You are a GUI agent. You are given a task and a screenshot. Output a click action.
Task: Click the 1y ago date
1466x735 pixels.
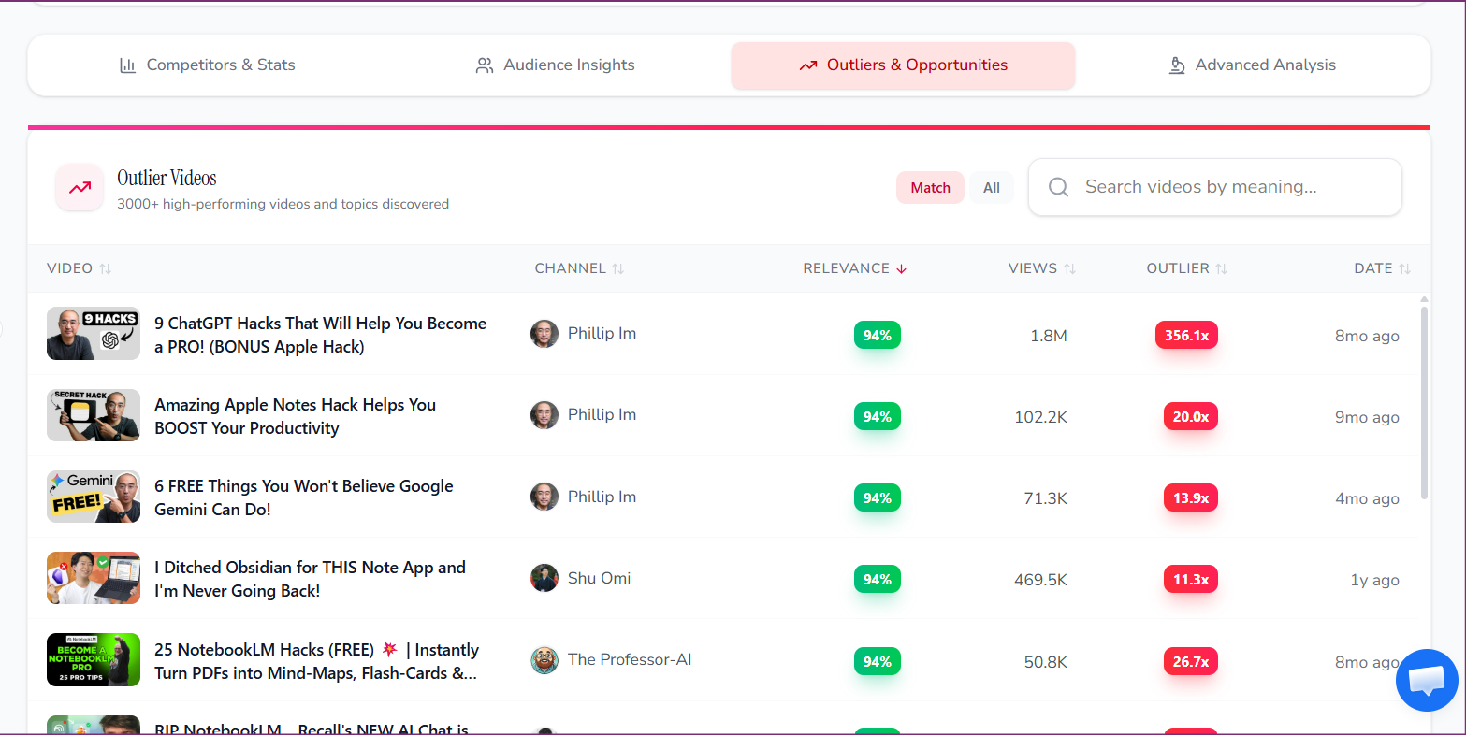click(x=1375, y=580)
